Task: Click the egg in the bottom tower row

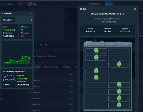Action: click(119, 105)
